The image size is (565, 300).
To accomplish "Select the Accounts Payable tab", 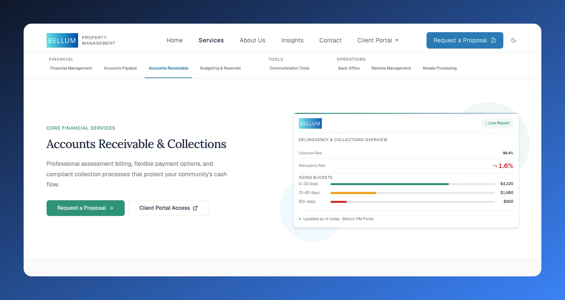I will 120,68.
